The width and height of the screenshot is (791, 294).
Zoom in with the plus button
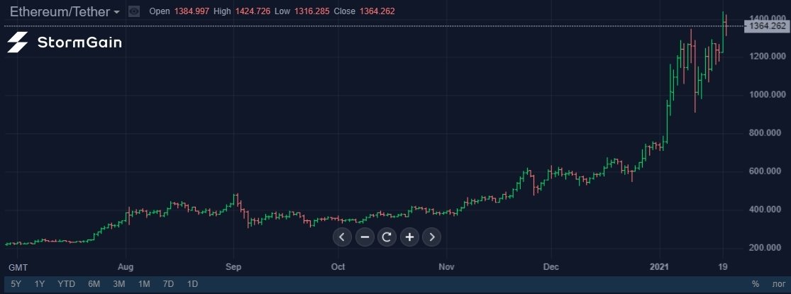(x=409, y=237)
